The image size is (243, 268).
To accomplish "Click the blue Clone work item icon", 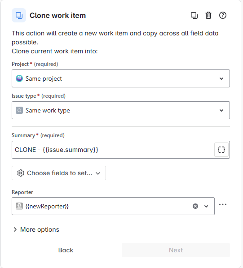I will click(x=19, y=15).
